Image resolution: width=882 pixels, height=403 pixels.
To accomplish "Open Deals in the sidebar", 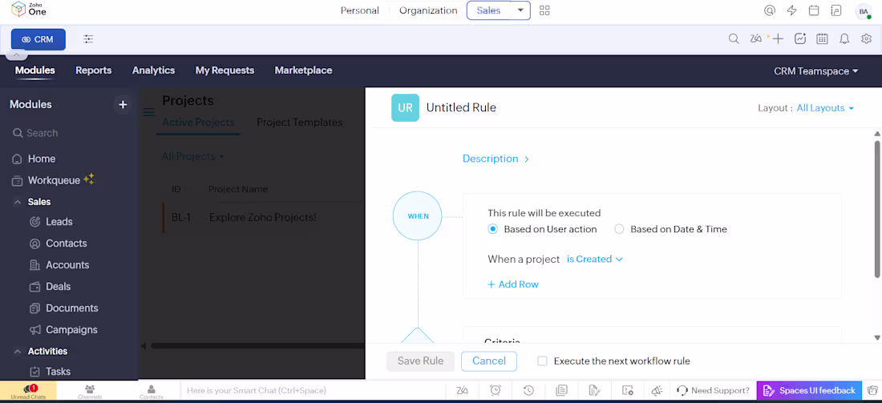I will tap(58, 287).
